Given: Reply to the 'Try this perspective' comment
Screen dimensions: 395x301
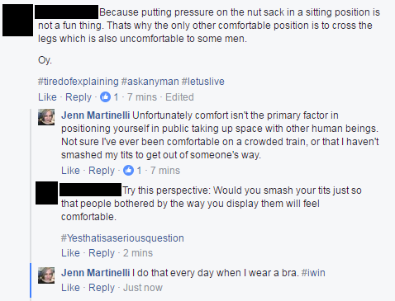Looking at the screenshot, I should pyautogui.click(x=102, y=253).
